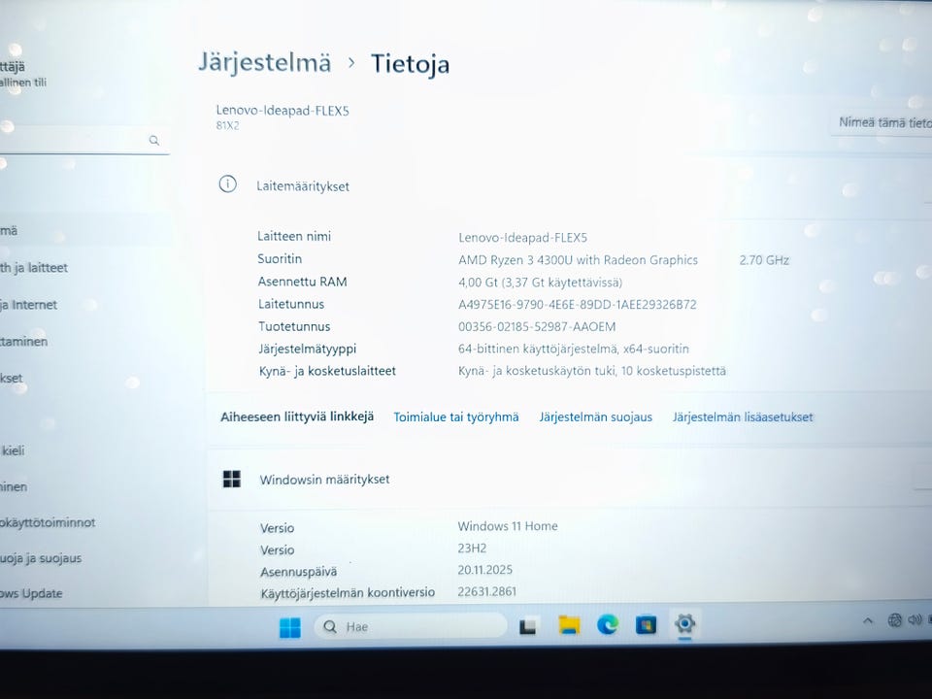The width and height of the screenshot is (932, 699).
Task: Click the Settings gear taskbar icon
Action: [684, 624]
